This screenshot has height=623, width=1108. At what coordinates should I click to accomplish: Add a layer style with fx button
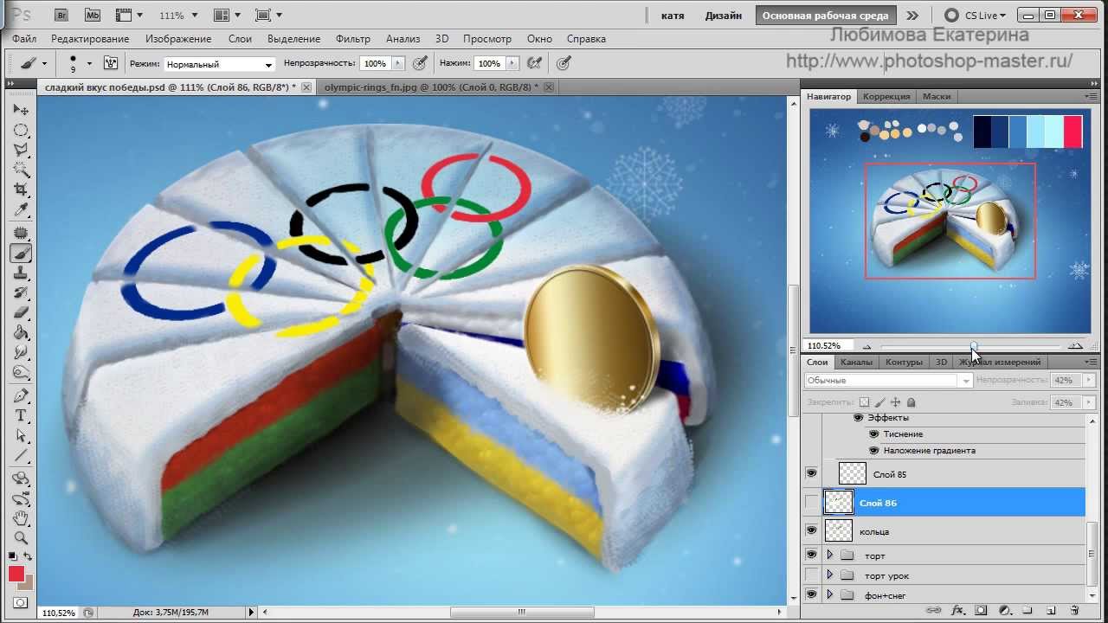(959, 611)
